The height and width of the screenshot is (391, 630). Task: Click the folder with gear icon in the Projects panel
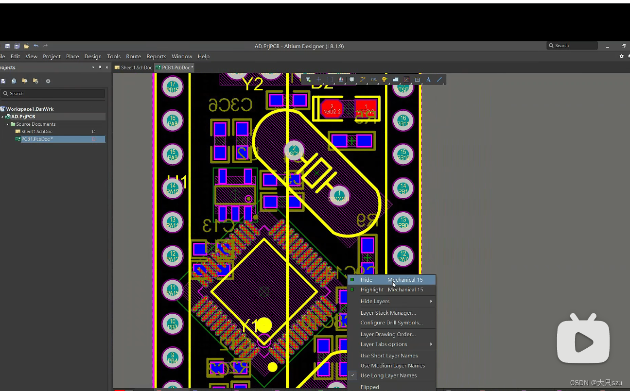point(35,81)
